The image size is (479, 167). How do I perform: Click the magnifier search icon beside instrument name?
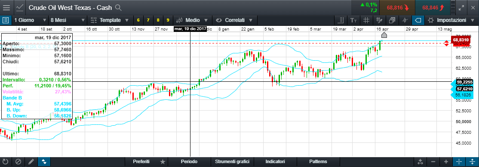[119, 8]
